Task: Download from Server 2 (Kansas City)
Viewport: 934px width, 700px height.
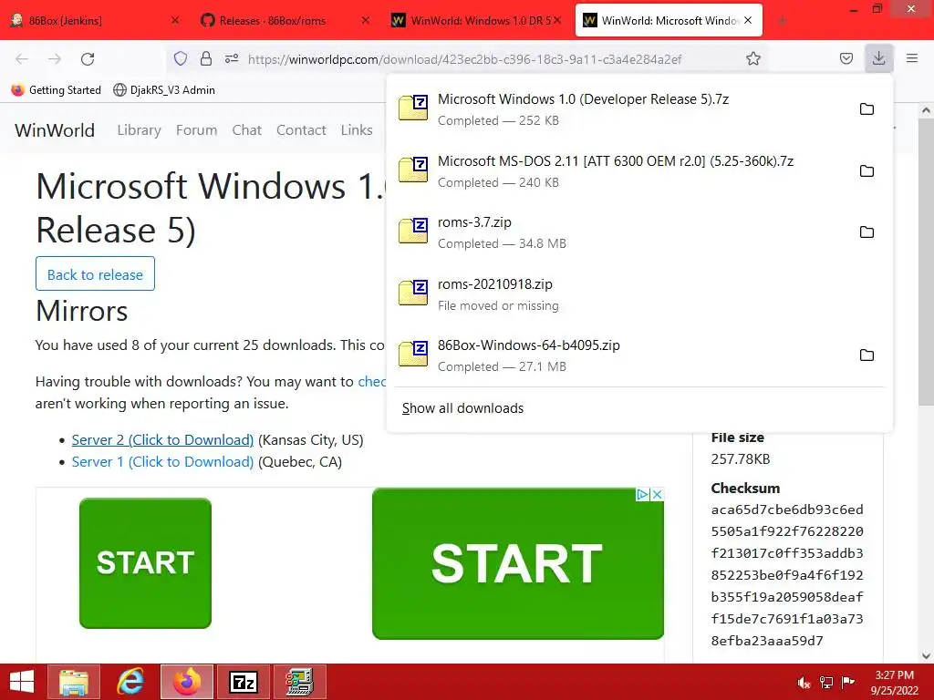Action: click(162, 440)
